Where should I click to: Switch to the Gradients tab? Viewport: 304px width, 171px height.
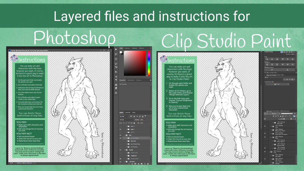[134, 48]
